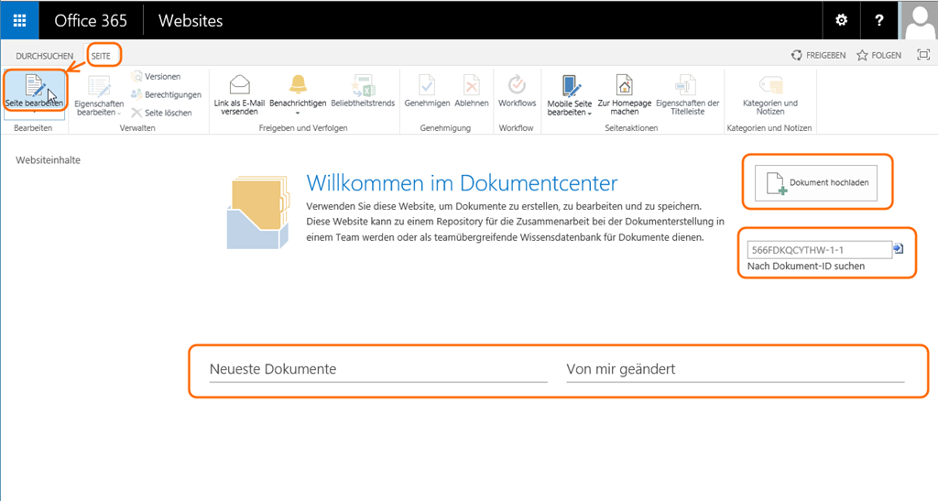Click the document ID search field
The image size is (938, 501).
tap(819, 250)
